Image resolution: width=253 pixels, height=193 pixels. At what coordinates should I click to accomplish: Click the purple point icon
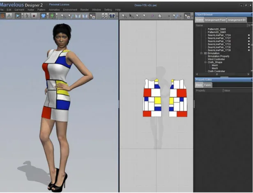point(152,16)
